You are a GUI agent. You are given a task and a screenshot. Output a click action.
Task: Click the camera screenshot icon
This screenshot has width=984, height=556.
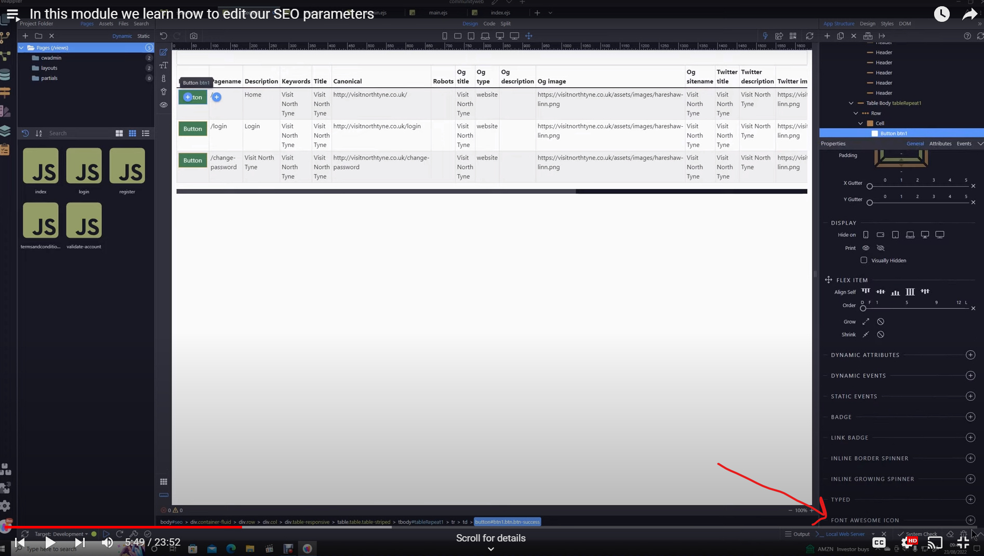coord(193,36)
